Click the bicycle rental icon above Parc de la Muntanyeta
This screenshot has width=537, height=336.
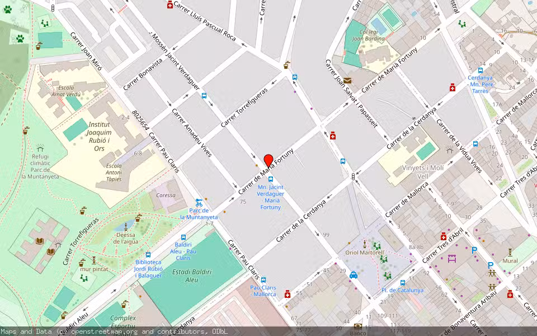(x=199, y=203)
